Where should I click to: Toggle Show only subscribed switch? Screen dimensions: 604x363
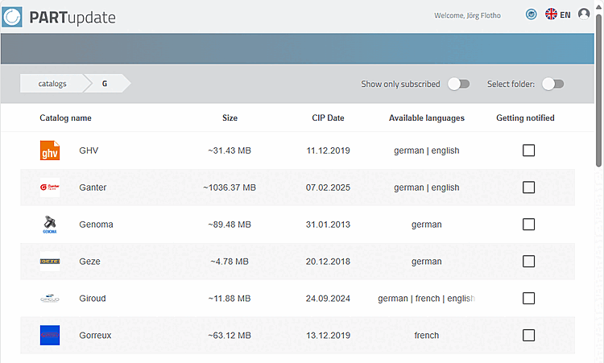point(459,84)
